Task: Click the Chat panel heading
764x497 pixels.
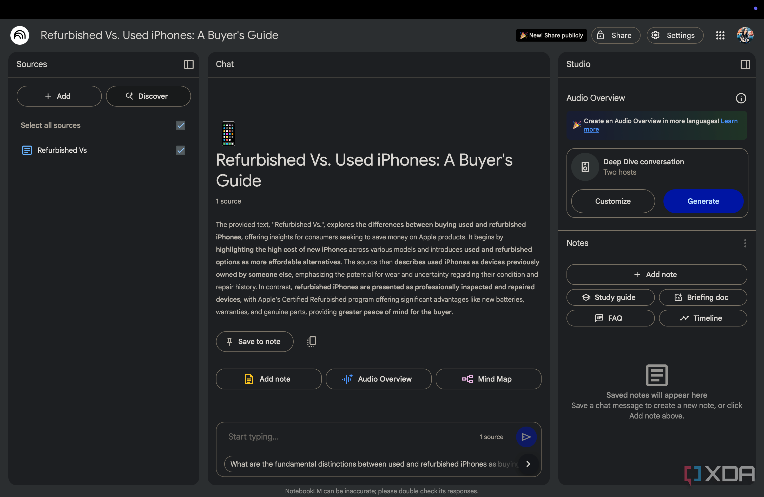Action: point(225,64)
